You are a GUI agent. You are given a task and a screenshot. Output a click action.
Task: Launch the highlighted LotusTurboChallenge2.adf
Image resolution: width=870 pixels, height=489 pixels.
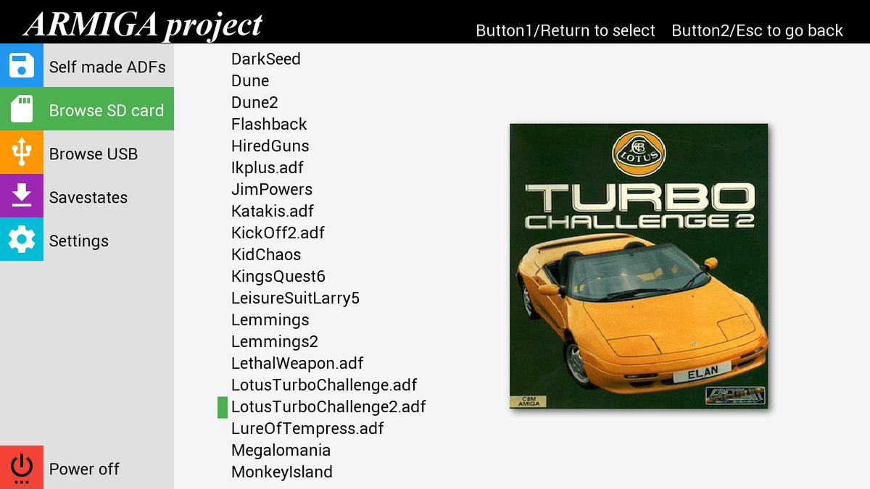[328, 406]
